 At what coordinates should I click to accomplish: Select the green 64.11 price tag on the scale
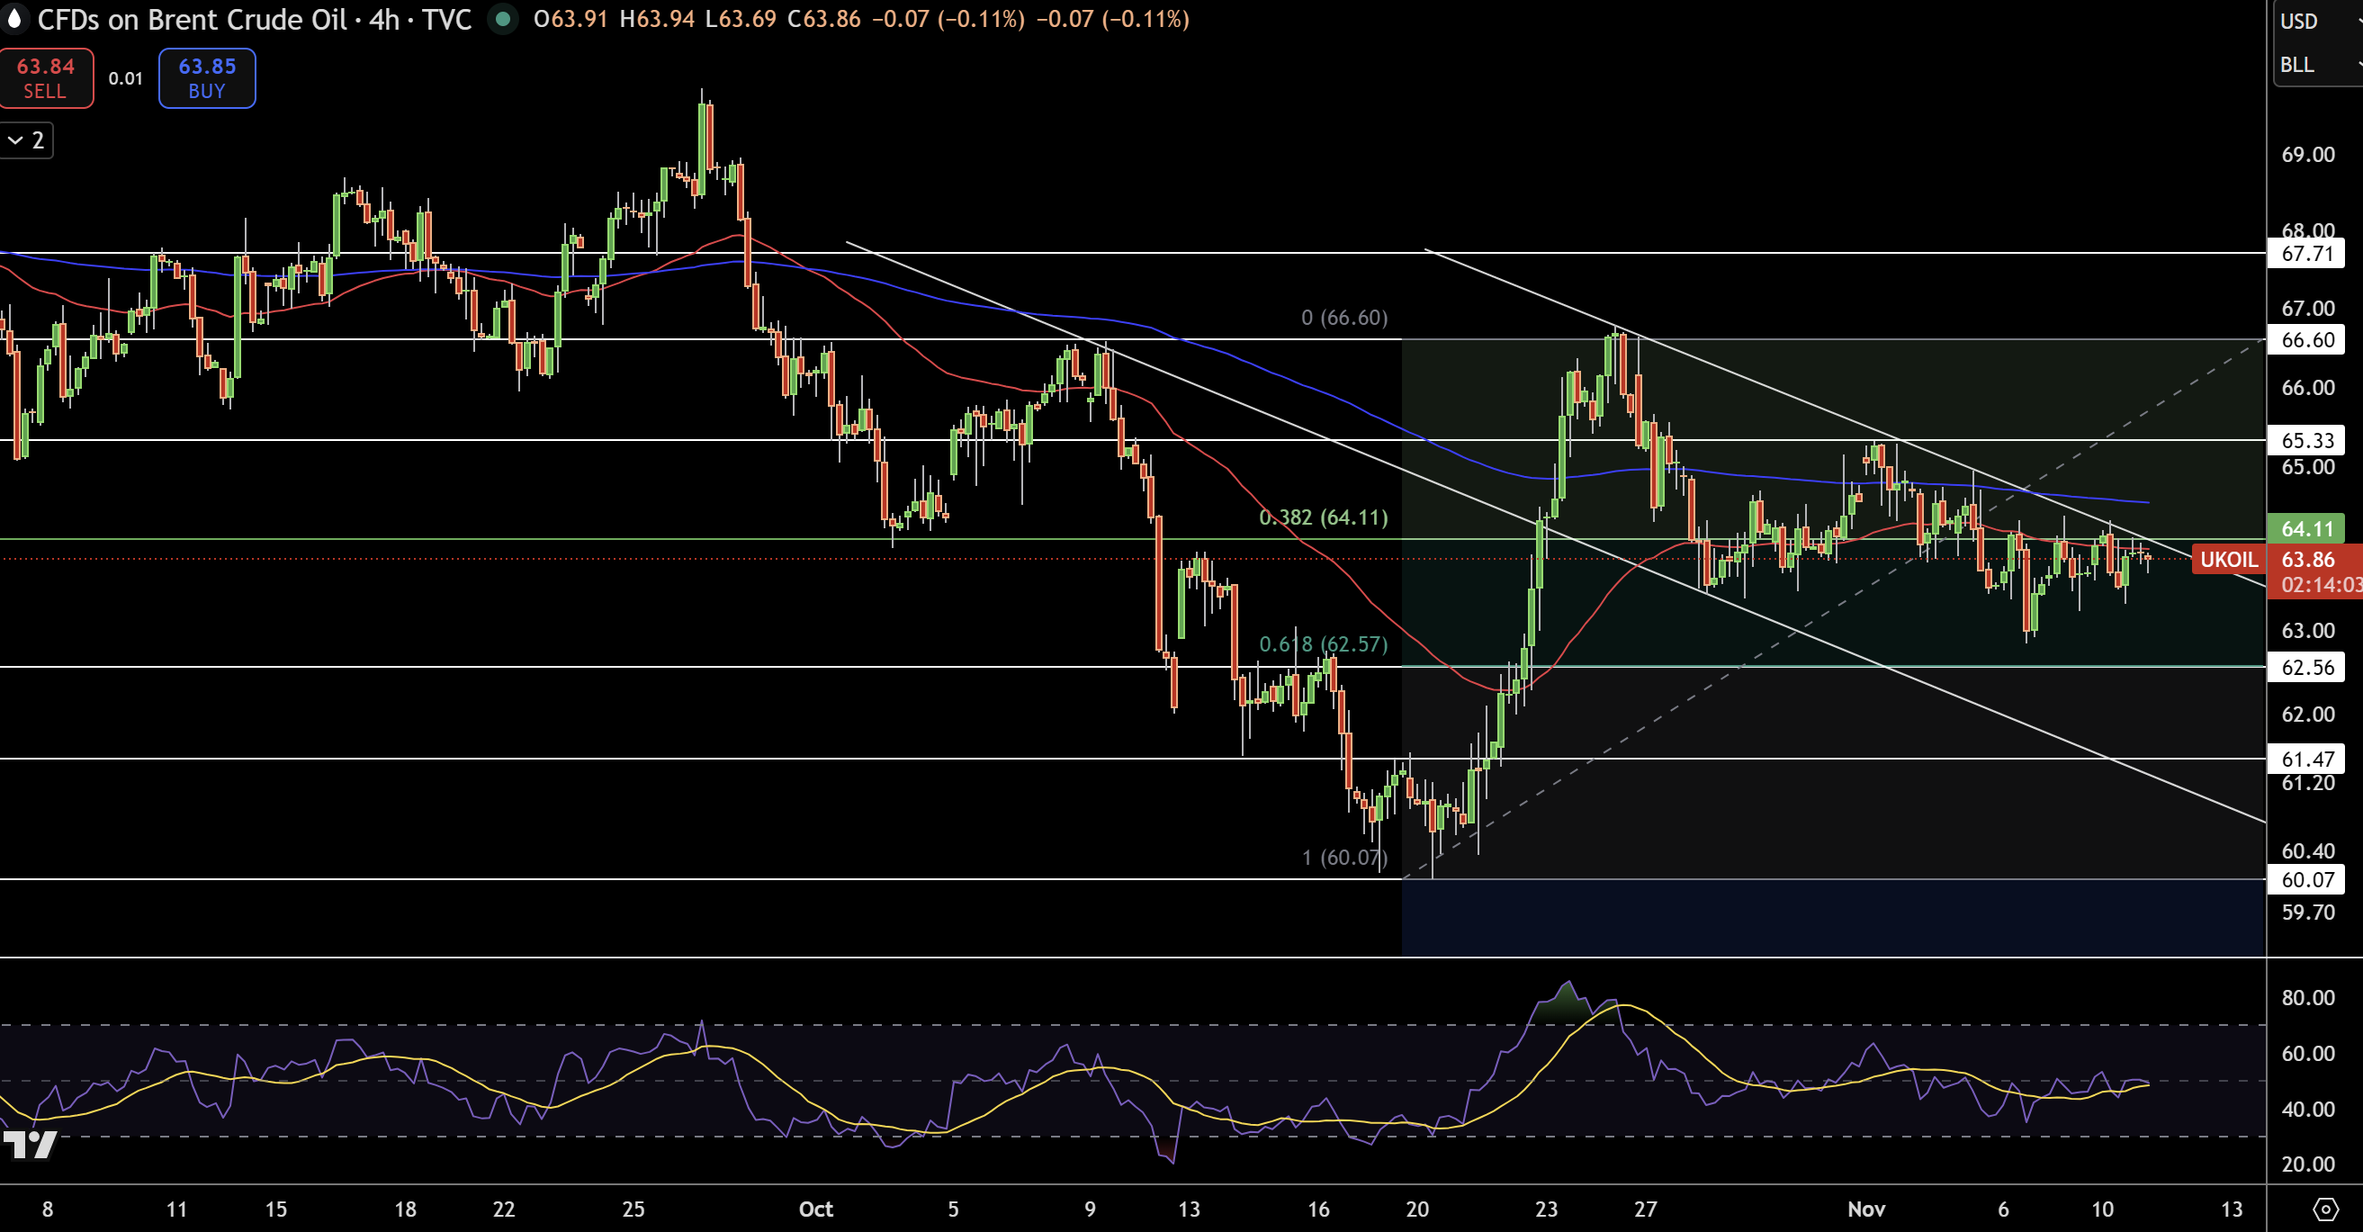click(x=2309, y=529)
